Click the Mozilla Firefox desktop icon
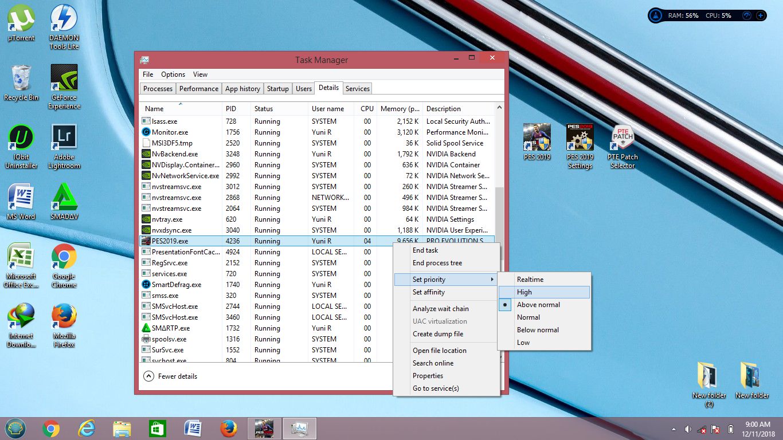 tap(64, 325)
